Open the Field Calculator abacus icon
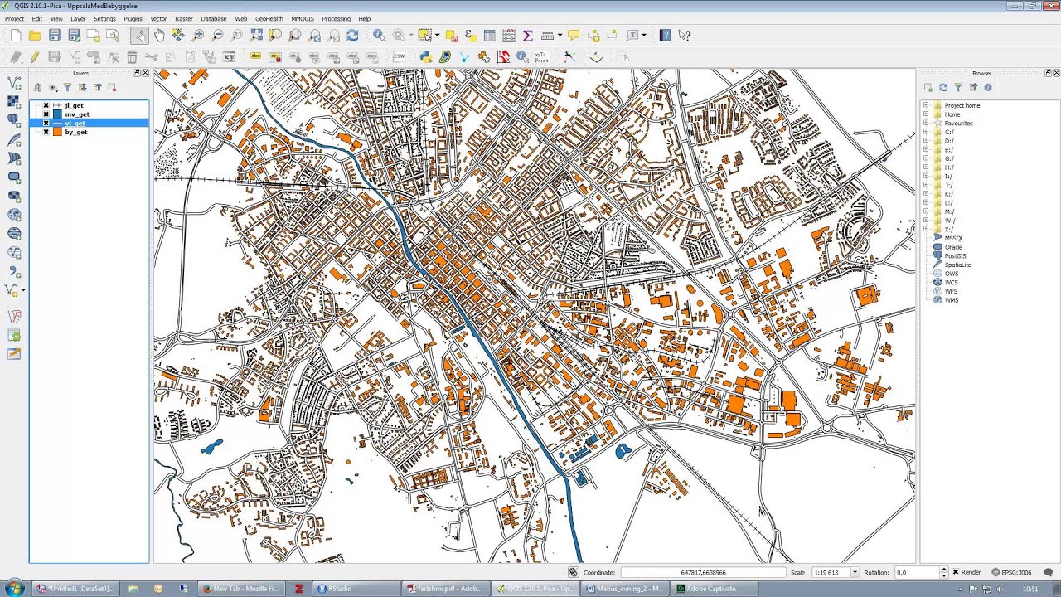This screenshot has height=597, width=1061. pos(509,36)
